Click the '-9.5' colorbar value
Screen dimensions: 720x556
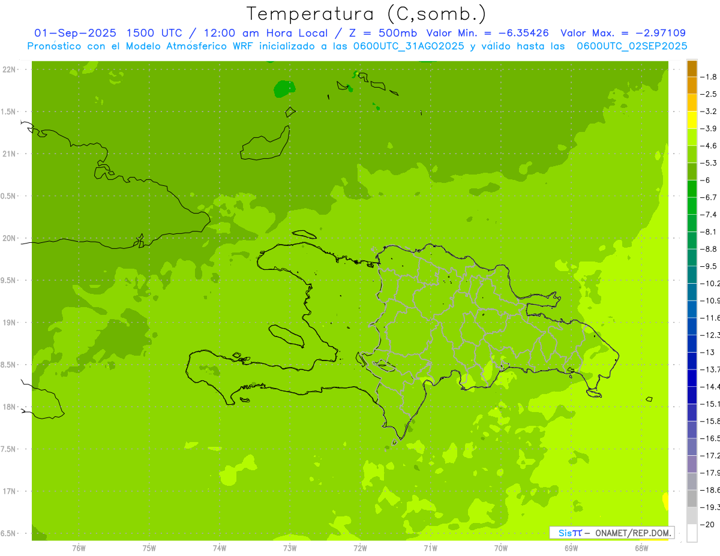709,266
